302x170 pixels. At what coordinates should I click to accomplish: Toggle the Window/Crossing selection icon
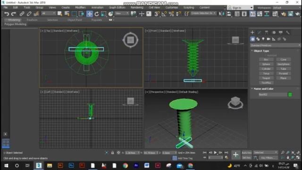coord(81,14)
